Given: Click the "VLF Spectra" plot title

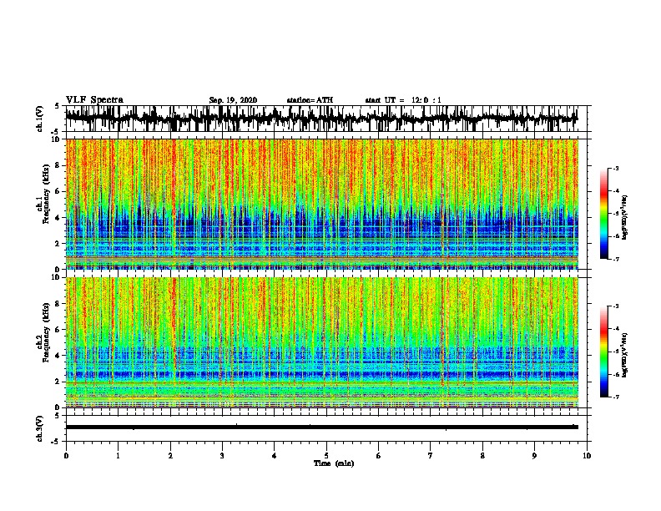Looking at the screenshot, I should tap(94, 100).
